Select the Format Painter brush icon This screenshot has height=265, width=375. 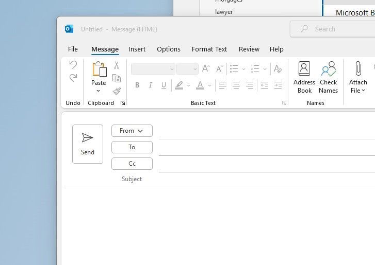[117, 91]
